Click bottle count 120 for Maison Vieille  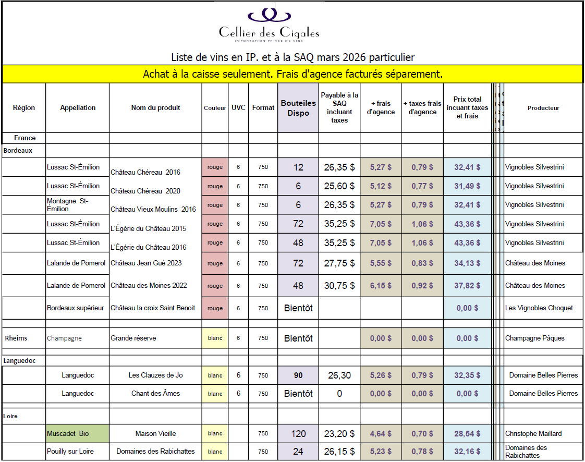point(298,433)
